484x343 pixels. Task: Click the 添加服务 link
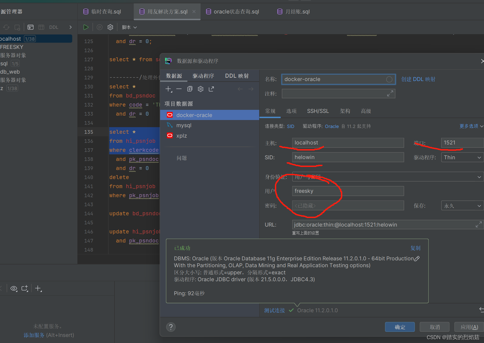click(x=34, y=335)
